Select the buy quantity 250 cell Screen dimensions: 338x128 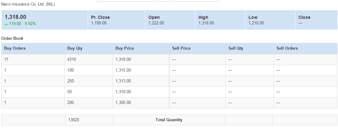89,81
